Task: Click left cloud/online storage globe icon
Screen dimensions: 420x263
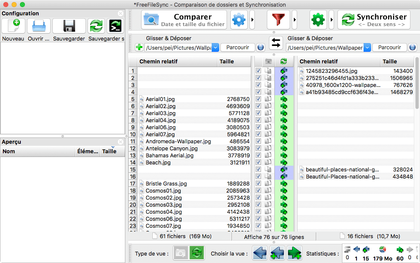Action: point(260,48)
